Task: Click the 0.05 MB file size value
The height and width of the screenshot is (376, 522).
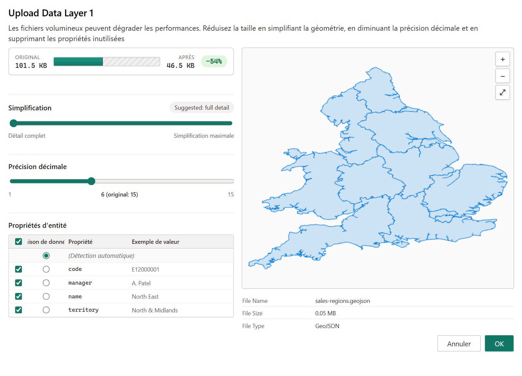Action: 325,313
